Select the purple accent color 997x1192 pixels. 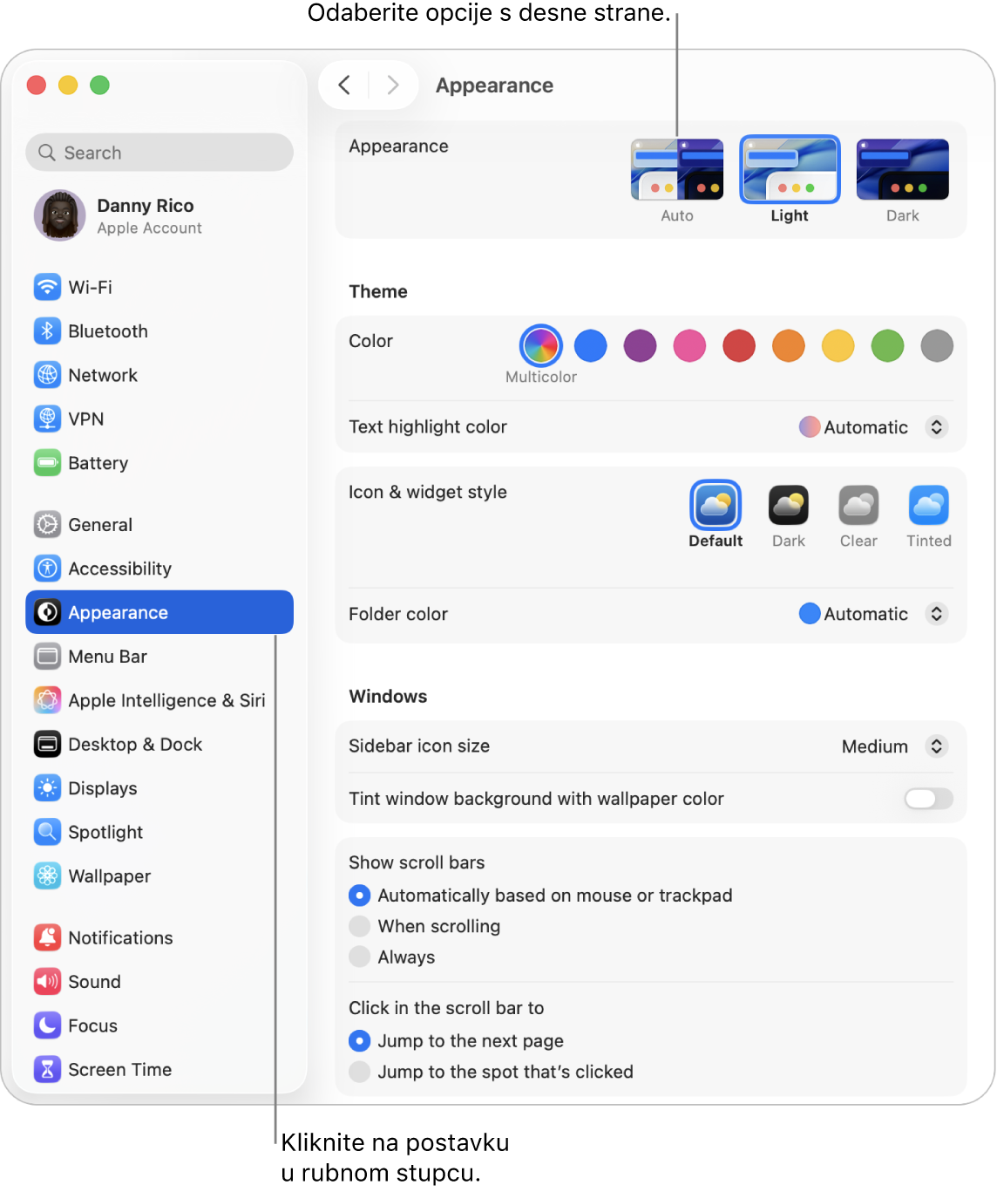click(640, 346)
